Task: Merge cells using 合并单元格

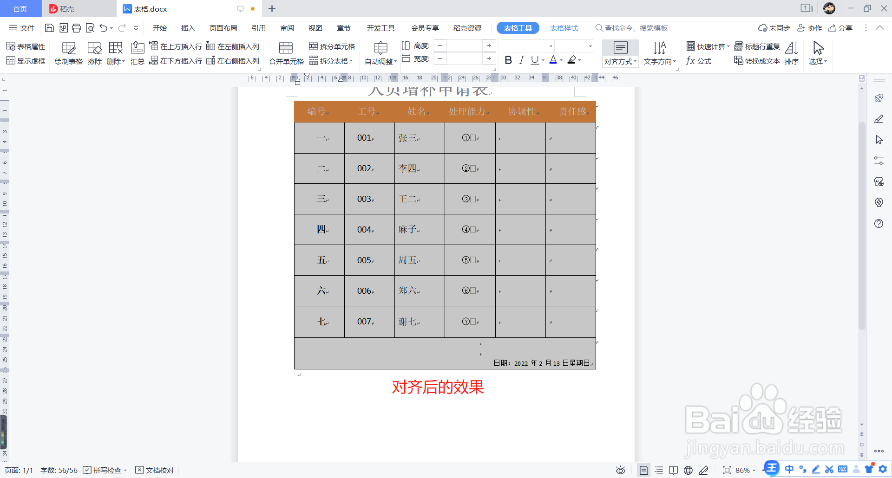Action: 285,52
